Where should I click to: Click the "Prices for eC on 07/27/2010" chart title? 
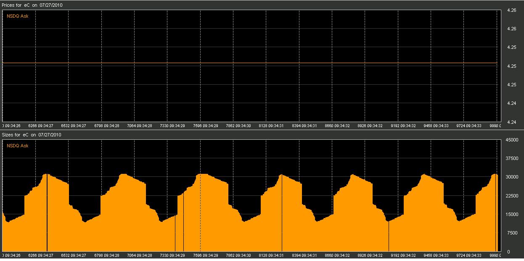[32, 5]
